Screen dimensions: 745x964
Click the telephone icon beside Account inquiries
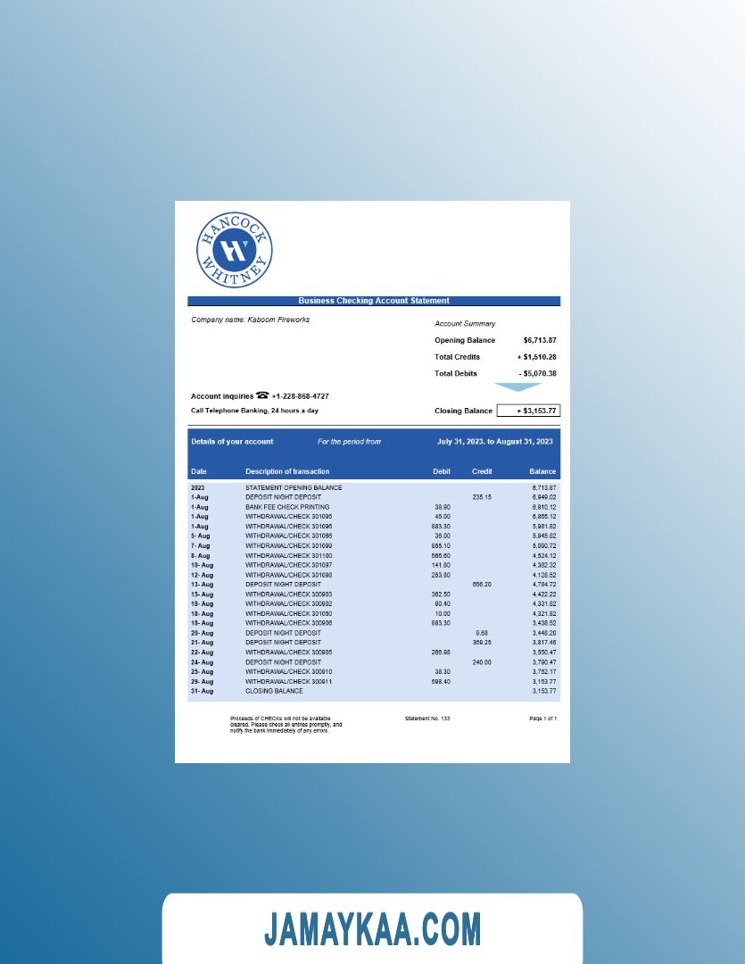262,395
